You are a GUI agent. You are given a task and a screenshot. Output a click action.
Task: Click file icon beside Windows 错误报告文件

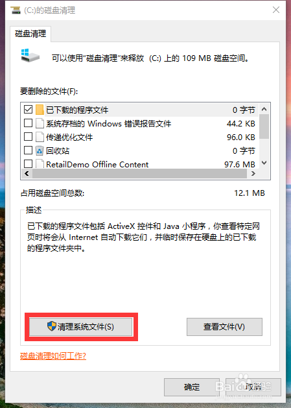(40, 123)
